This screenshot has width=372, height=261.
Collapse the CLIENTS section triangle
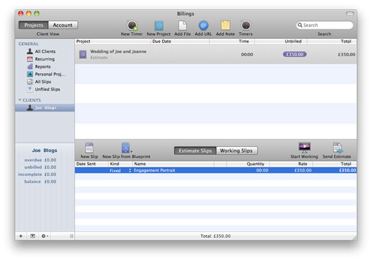pos(20,100)
